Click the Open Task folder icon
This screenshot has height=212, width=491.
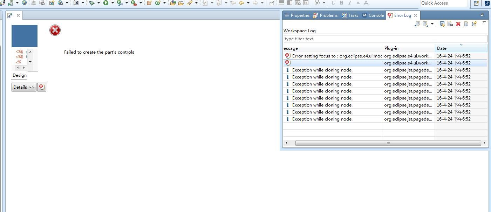point(181,3)
